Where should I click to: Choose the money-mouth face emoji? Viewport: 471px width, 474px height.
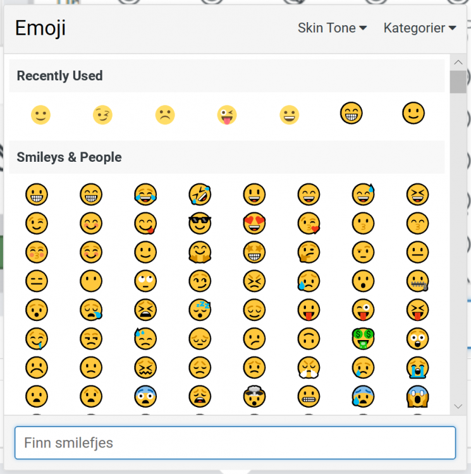[363, 339]
